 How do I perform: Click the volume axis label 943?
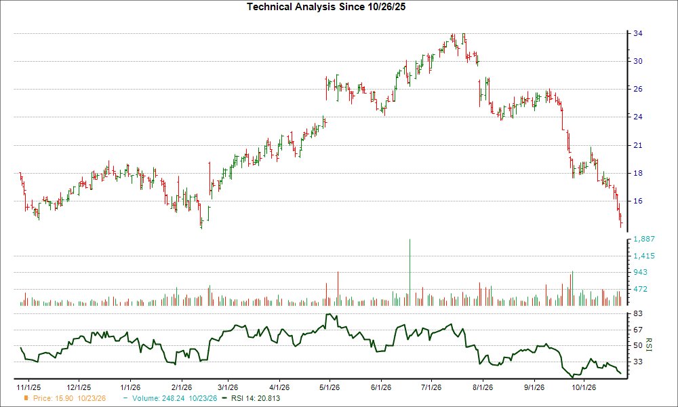coord(641,272)
